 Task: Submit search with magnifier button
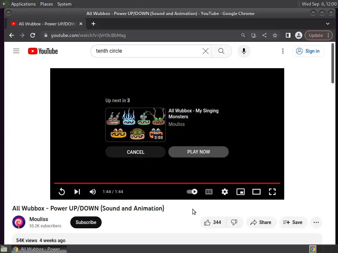[221, 51]
